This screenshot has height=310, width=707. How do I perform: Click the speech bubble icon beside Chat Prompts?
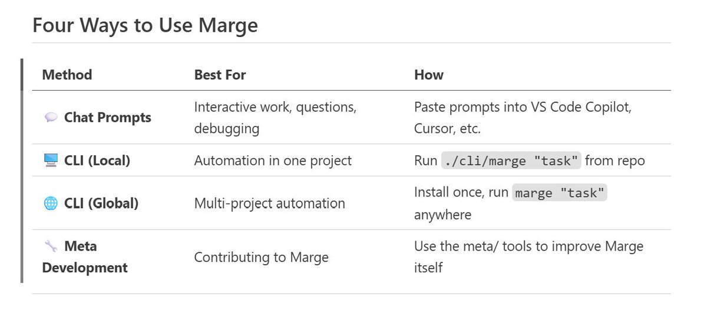pos(51,118)
